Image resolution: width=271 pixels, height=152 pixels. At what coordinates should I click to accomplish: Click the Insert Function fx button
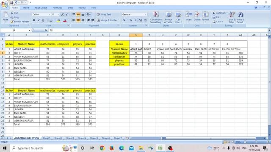[x=46, y=30]
